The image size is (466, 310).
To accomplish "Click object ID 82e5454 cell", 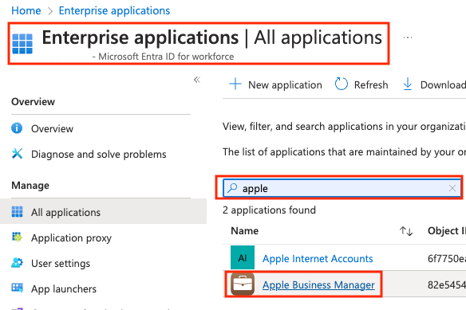I will [x=447, y=284].
